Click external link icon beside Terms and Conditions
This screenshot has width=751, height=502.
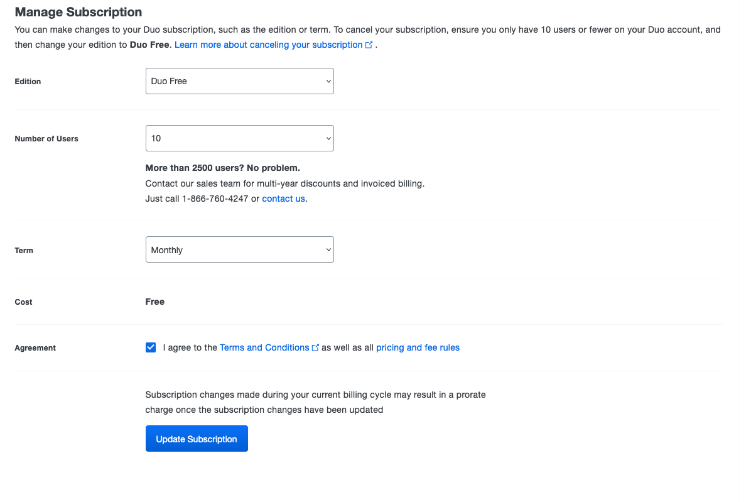[x=316, y=347]
